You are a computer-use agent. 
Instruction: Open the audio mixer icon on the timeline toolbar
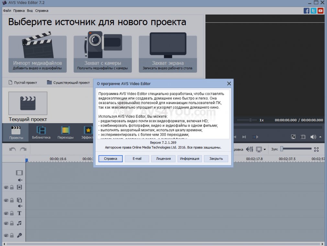(x=249, y=149)
